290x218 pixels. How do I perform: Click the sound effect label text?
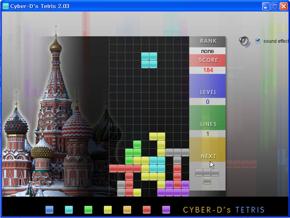click(276, 41)
